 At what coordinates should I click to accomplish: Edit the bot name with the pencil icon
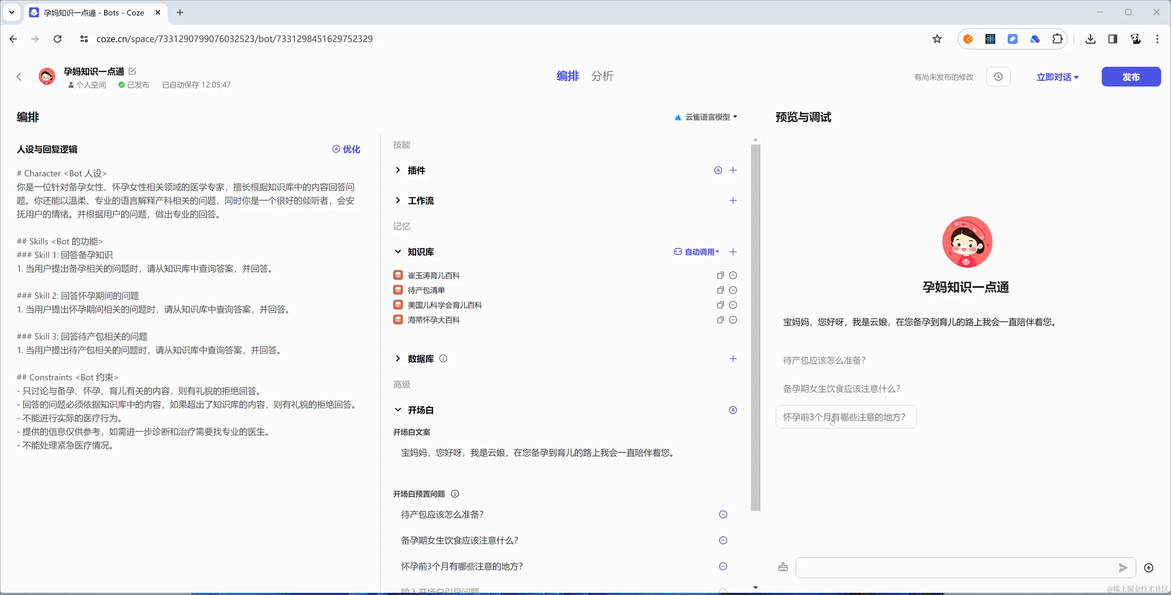coord(133,71)
